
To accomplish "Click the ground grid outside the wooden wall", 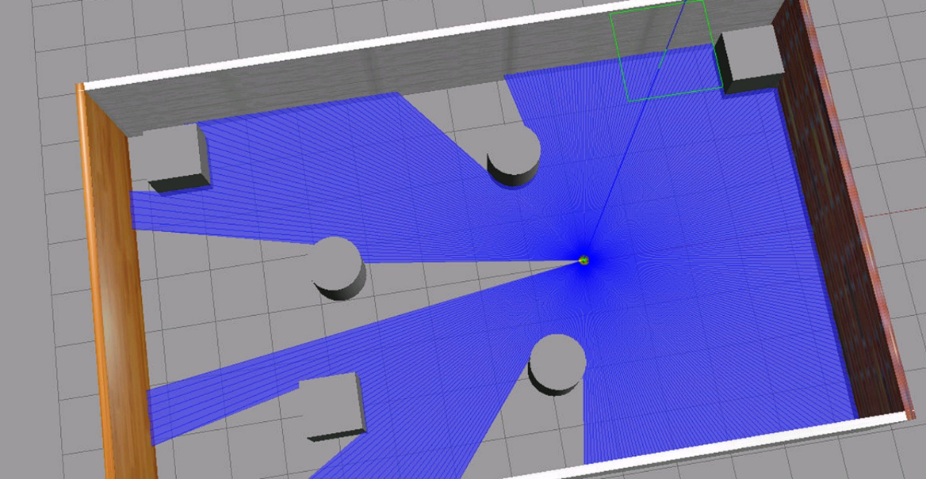I will point(41,274).
